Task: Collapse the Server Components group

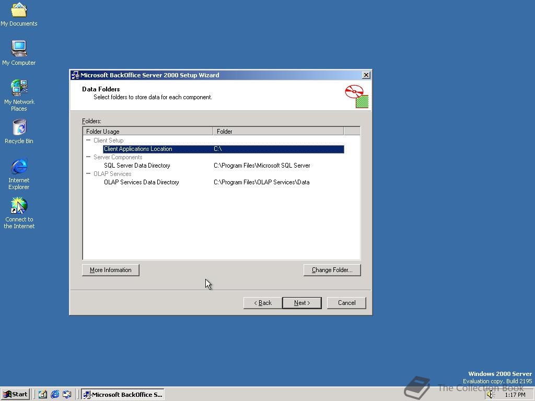Action: pyautogui.click(x=88, y=157)
